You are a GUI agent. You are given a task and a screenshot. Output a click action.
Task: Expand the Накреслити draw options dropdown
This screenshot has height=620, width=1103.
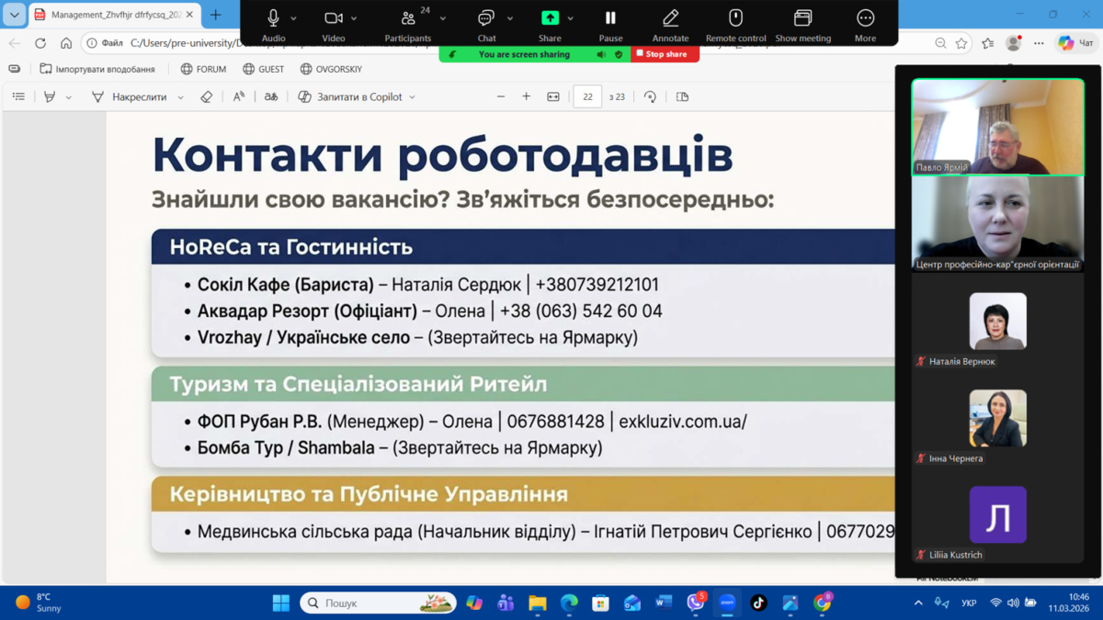(180, 97)
